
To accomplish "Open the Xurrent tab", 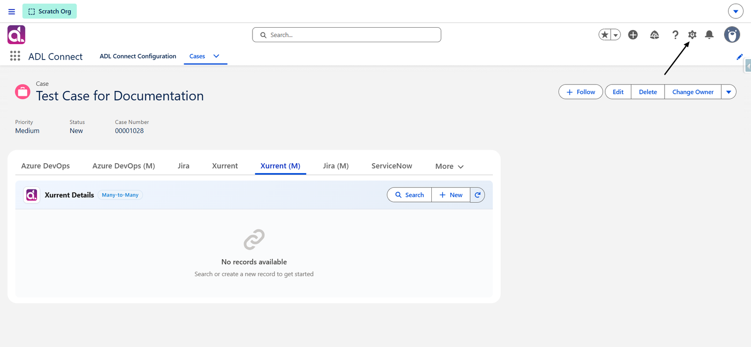I will coord(225,166).
